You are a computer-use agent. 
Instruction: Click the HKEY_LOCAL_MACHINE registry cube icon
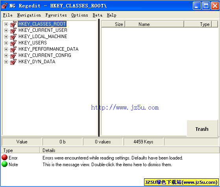[x=13, y=37]
